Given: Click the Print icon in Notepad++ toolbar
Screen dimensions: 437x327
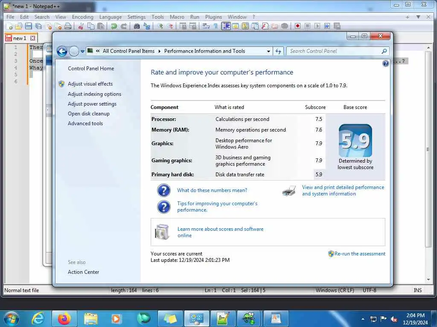Looking at the screenshot, I should 68,26.
